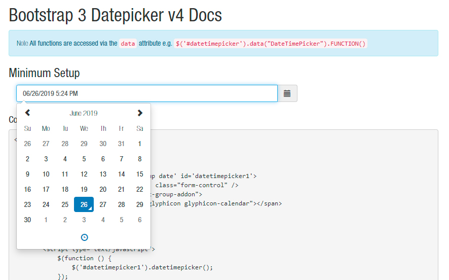The height and width of the screenshot is (280, 449).
Task: Click the 'Minimum Setup' heading
Action: point(44,73)
